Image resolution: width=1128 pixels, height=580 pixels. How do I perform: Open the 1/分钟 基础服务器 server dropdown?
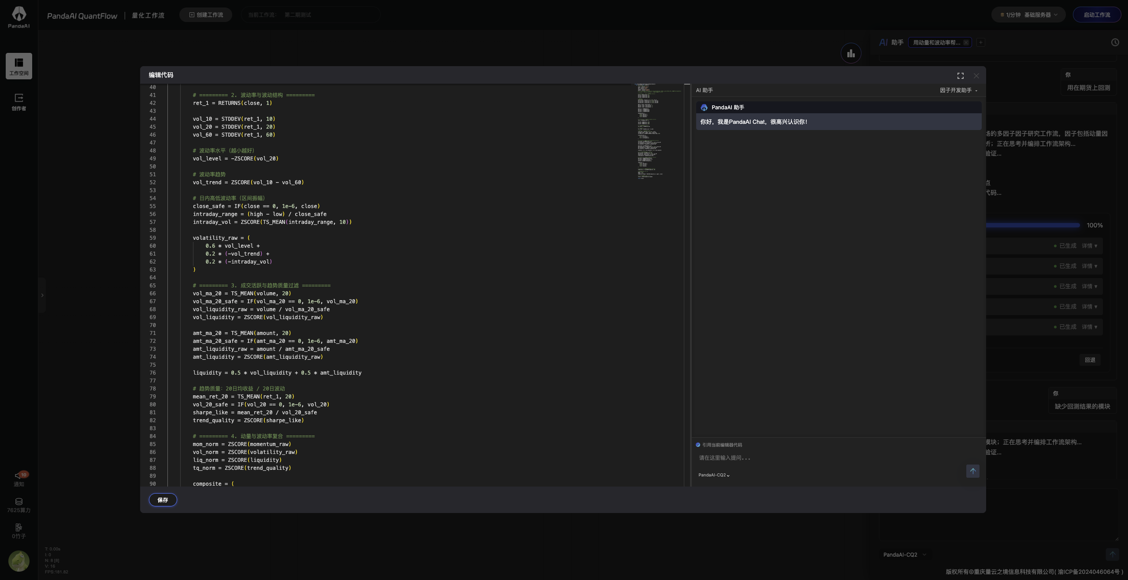point(1028,15)
